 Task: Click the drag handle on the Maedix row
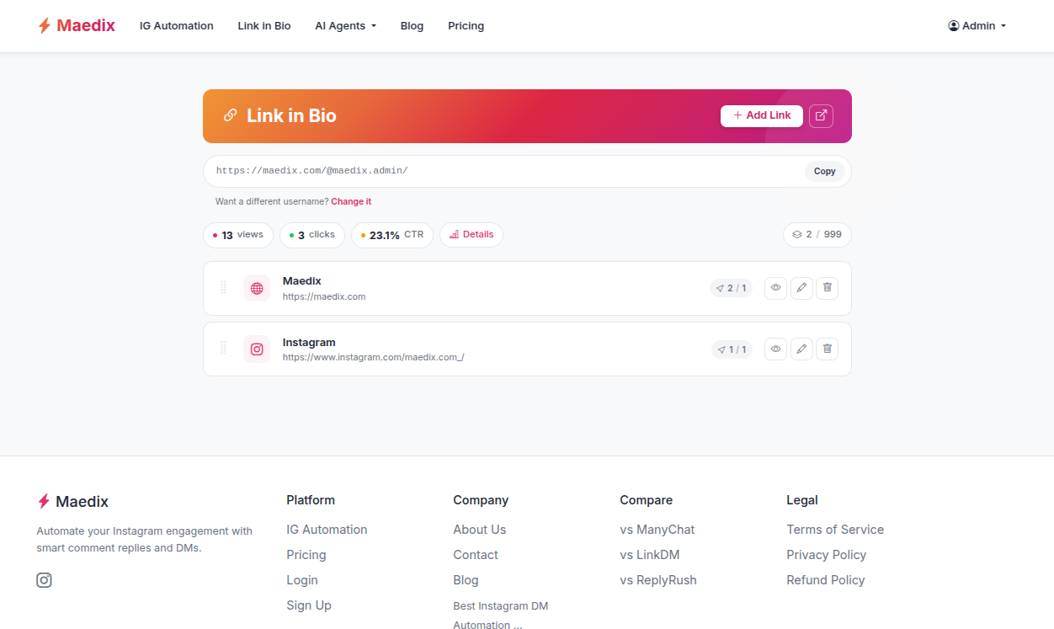pyautogui.click(x=223, y=287)
